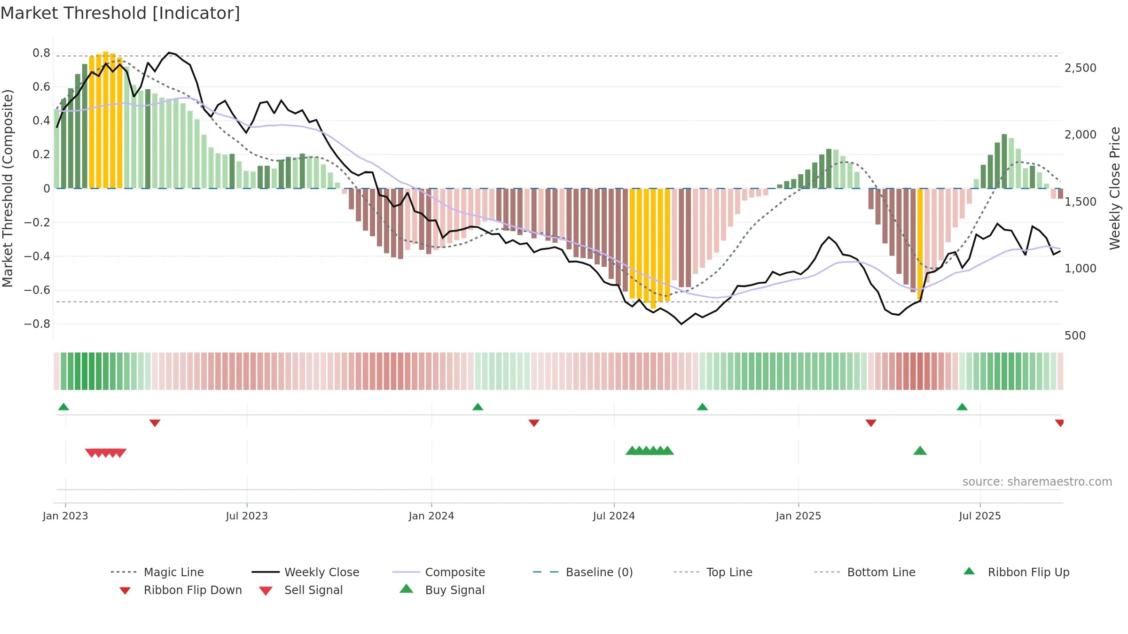This screenshot has height=634, width=1128.
Task: Click the 1,000 right axis tick label
Action: [x=1080, y=268]
